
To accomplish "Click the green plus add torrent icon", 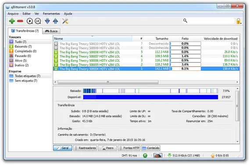I will tap(12, 21).
